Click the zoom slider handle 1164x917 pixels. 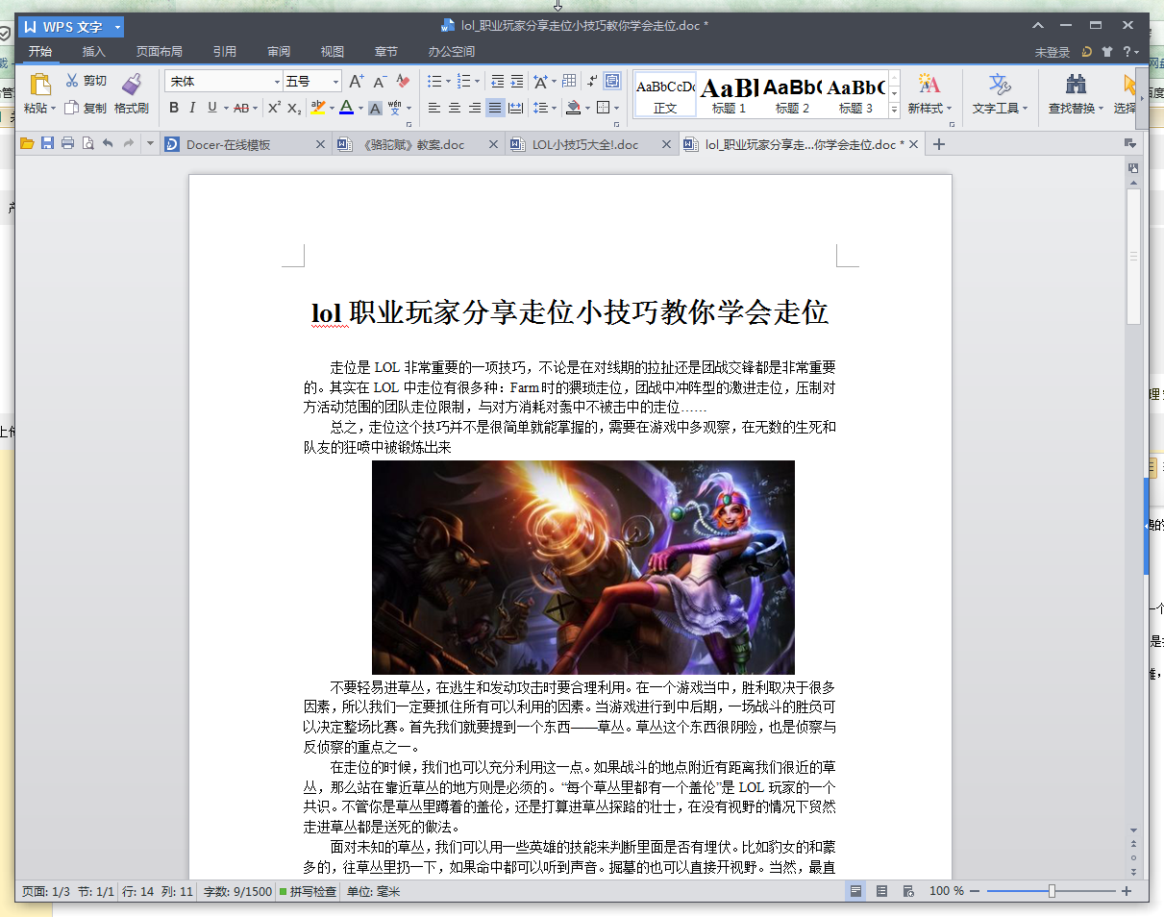click(1052, 892)
